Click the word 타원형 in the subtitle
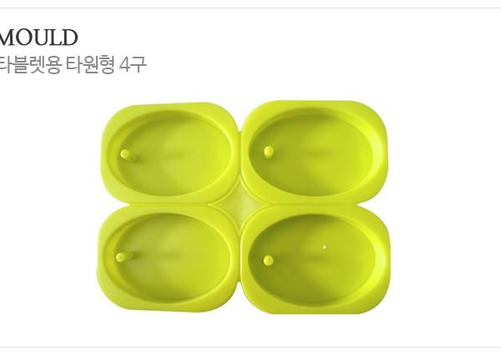 click(90, 64)
